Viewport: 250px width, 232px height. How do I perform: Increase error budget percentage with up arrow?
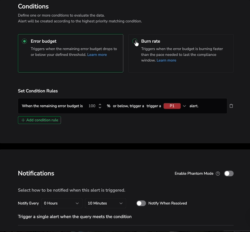100,104
